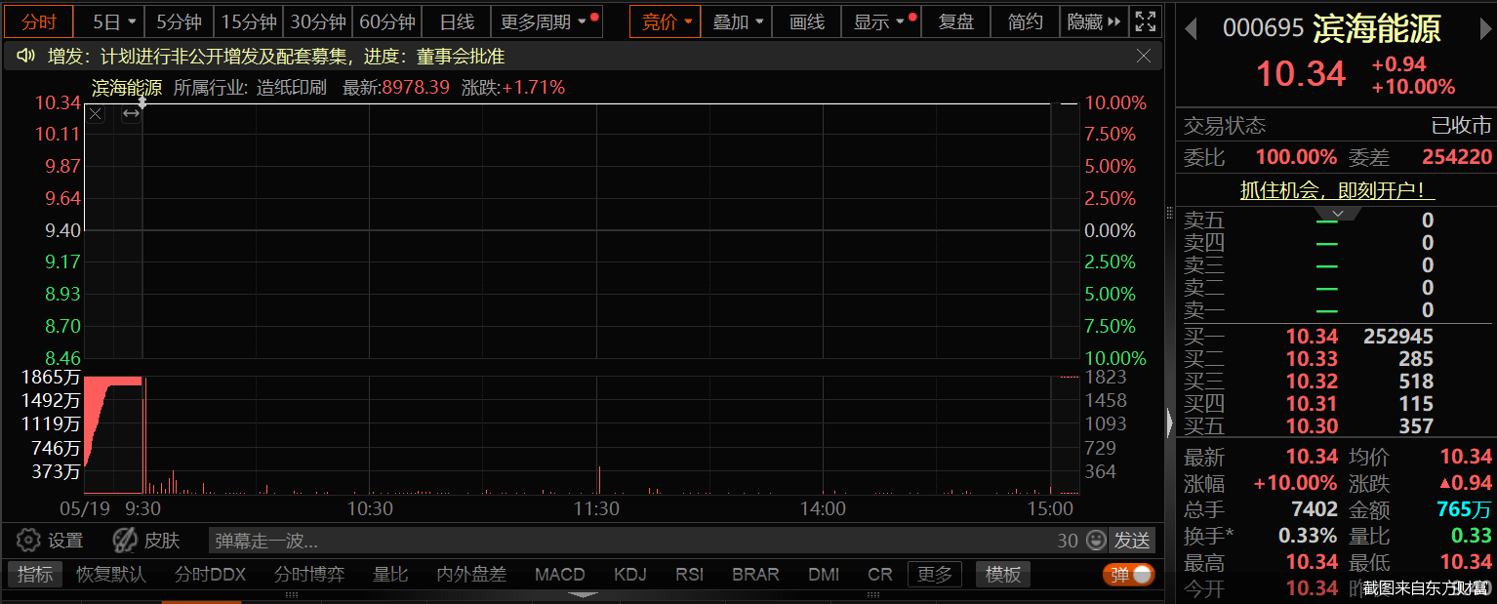The height and width of the screenshot is (604, 1497).
Task: Open the settings gear icon
Action: [x=28, y=540]
